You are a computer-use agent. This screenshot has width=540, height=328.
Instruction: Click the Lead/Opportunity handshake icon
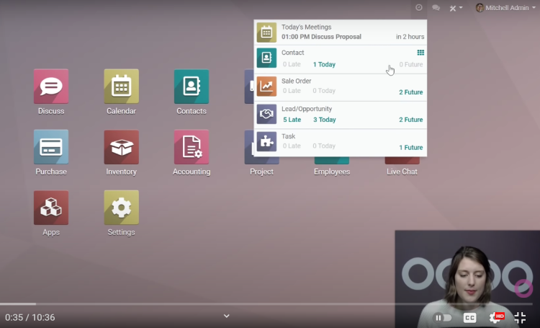tap(266, 114)
